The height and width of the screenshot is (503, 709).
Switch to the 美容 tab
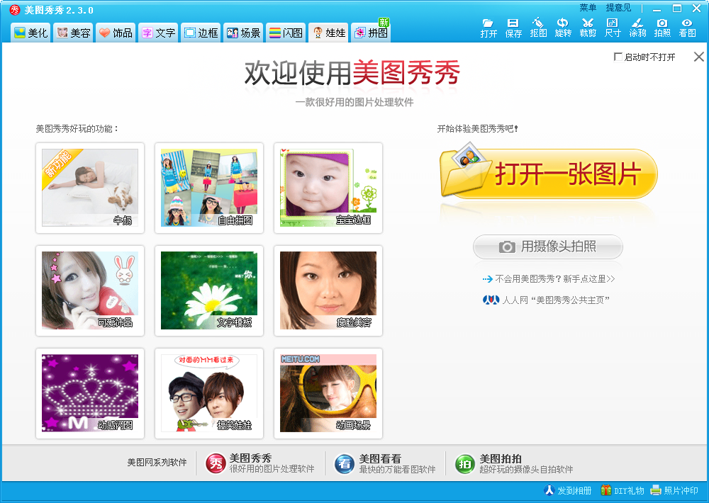73,33
